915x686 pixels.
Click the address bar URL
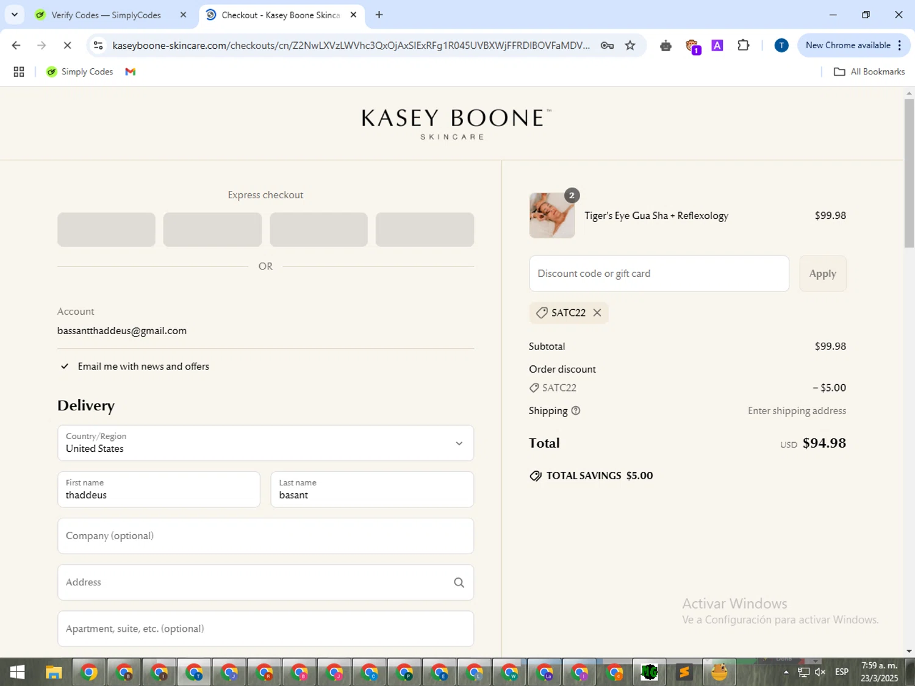pyautogui.click(x=351, y=45)
